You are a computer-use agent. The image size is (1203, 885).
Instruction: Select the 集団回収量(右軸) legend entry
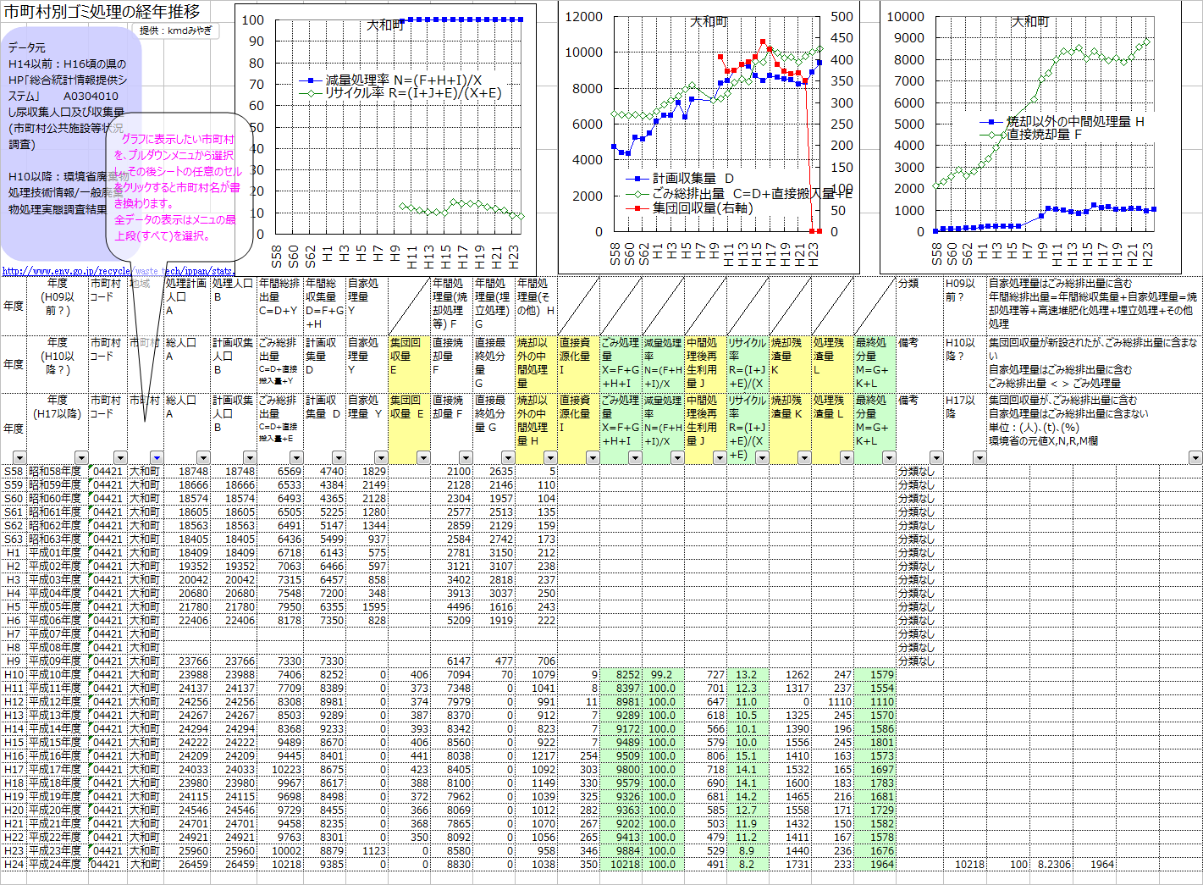[x=689, y=207]
